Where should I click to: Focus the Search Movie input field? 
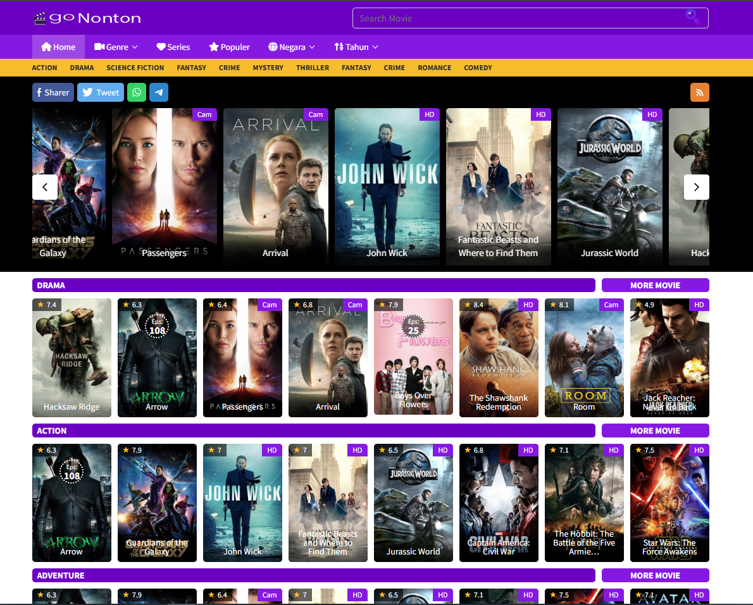pos(516,18)
